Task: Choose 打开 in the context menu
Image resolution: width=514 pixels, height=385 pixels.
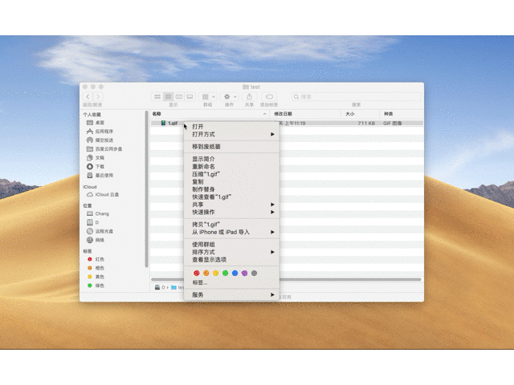Action: point(232,127)
